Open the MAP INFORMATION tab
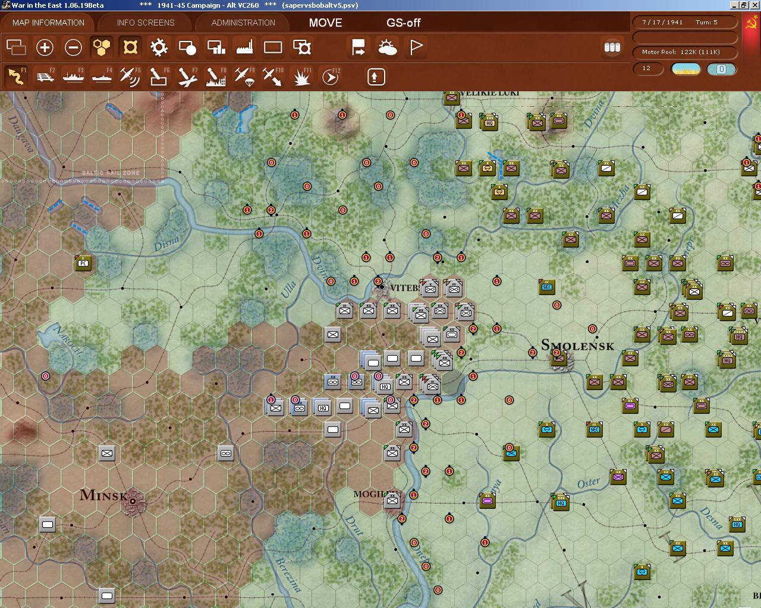The image size is (761, 608). click(x=48, y=23)
